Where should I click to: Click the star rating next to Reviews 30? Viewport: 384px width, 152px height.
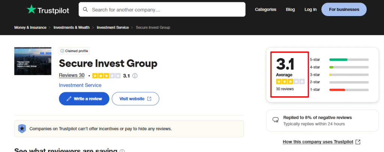[x=106, y=76]
